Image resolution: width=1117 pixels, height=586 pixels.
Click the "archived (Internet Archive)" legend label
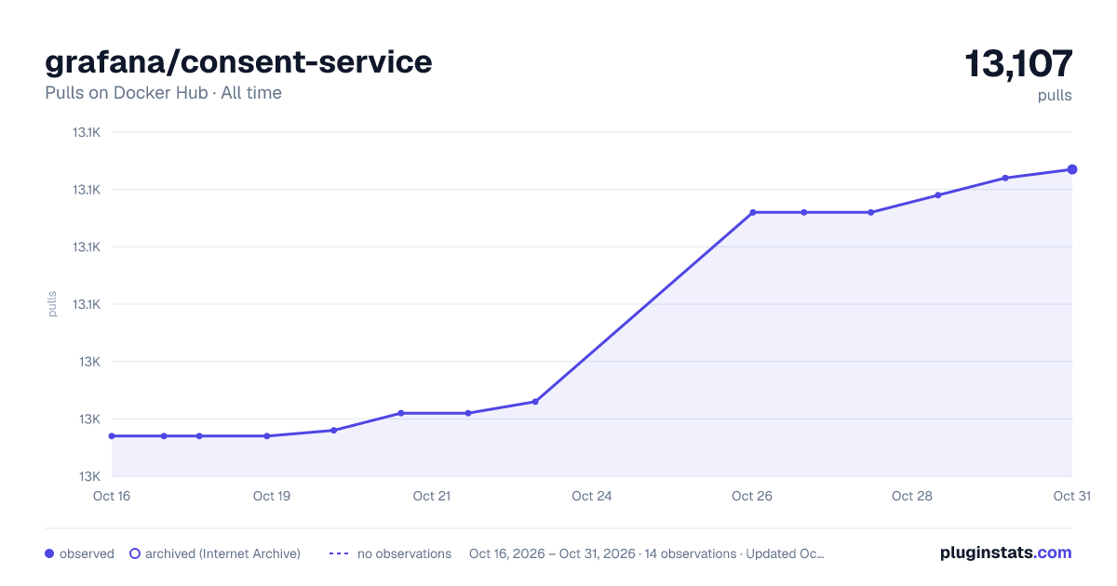pyautogui.click(x=222, y=553)
